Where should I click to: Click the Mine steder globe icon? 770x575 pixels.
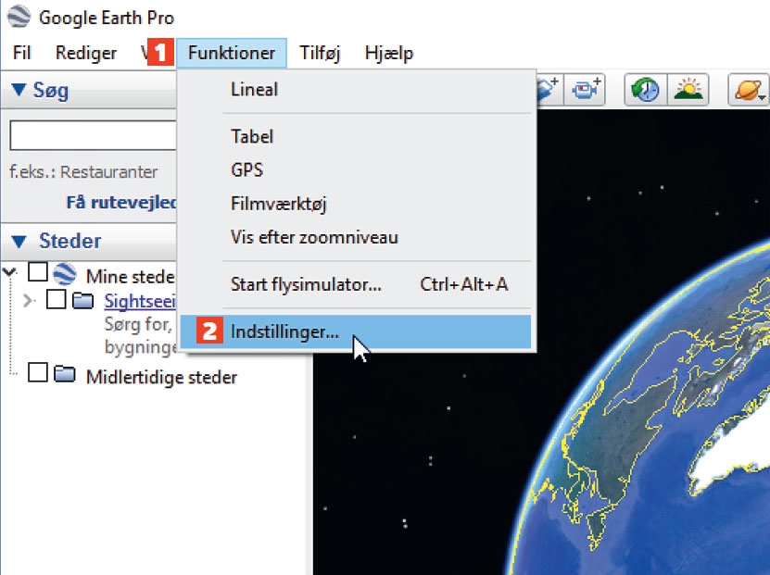pos(64,274)
